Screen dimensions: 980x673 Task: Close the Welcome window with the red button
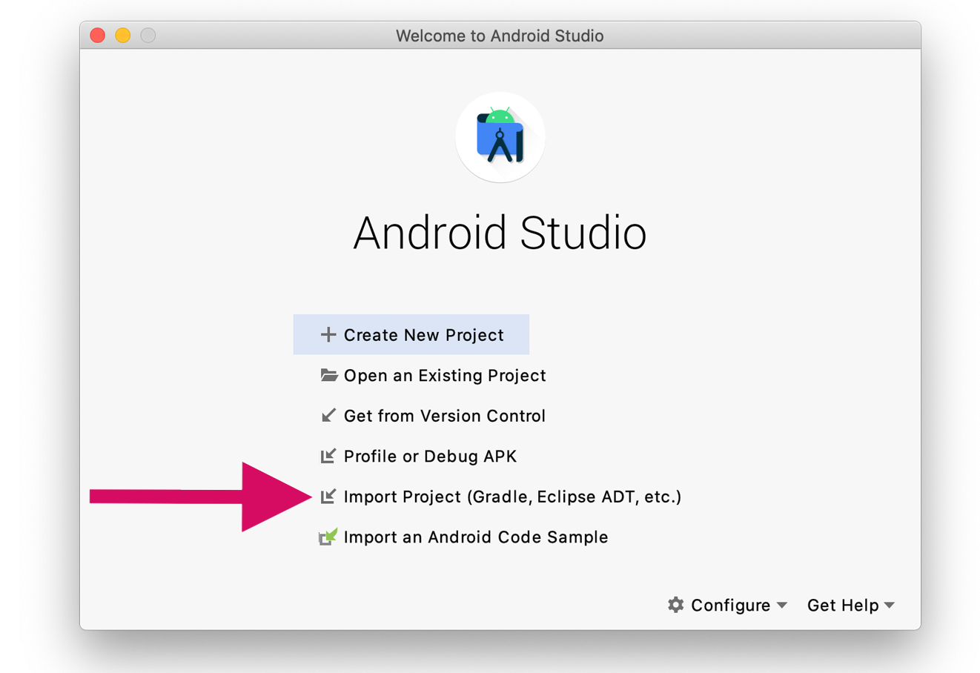[98, 35]
